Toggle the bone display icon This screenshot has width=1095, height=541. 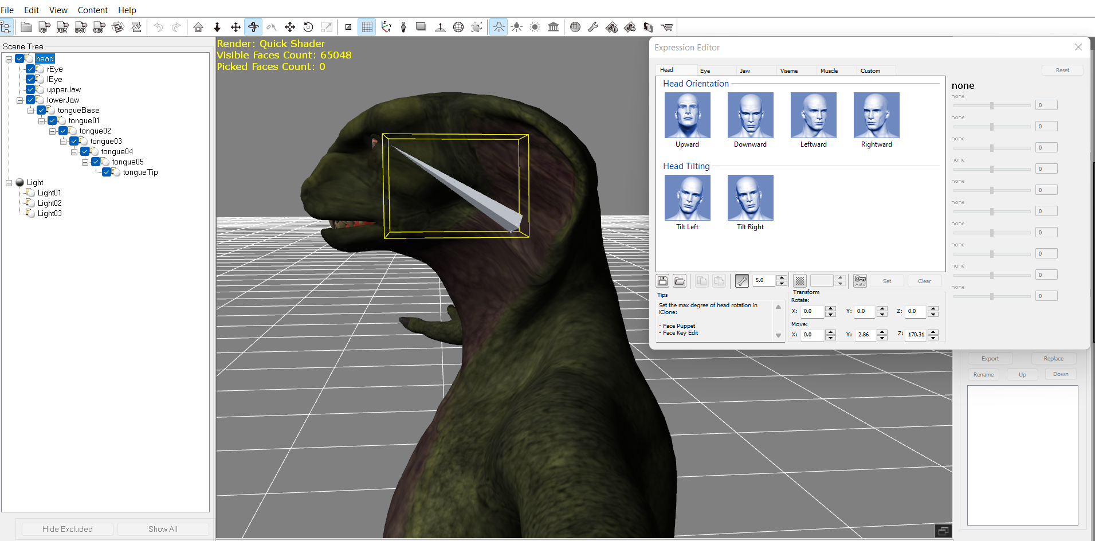point(742,281)
